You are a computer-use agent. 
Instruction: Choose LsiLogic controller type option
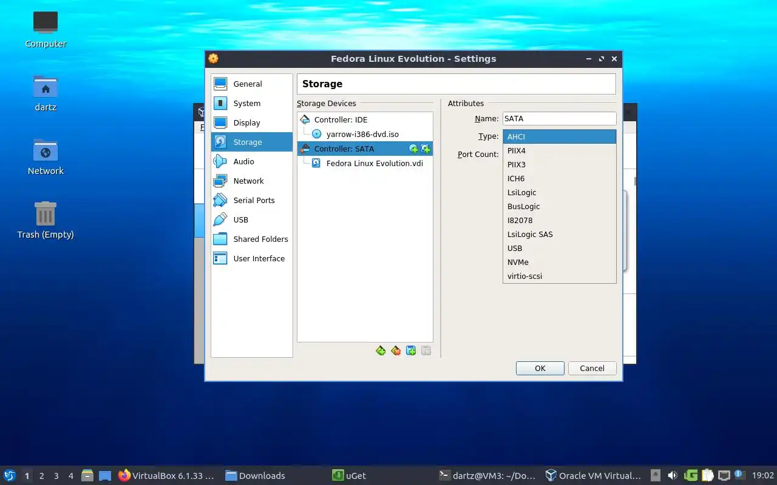click(x=560, y=192)
